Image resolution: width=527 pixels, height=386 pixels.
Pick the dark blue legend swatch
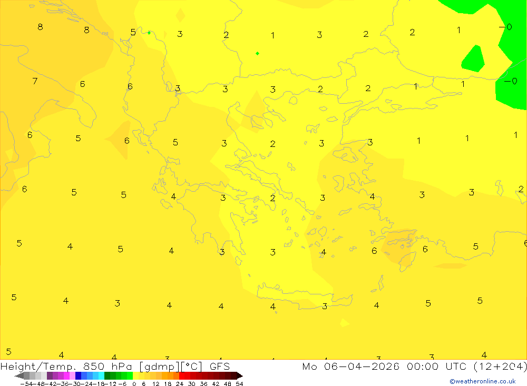click(79, 375)
